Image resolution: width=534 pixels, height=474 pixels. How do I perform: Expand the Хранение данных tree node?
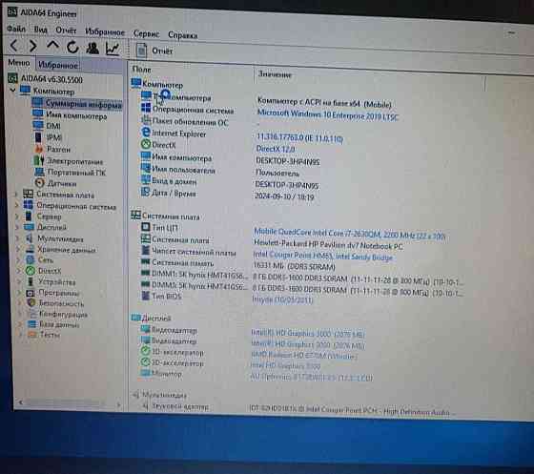click(x=18, y=249)
